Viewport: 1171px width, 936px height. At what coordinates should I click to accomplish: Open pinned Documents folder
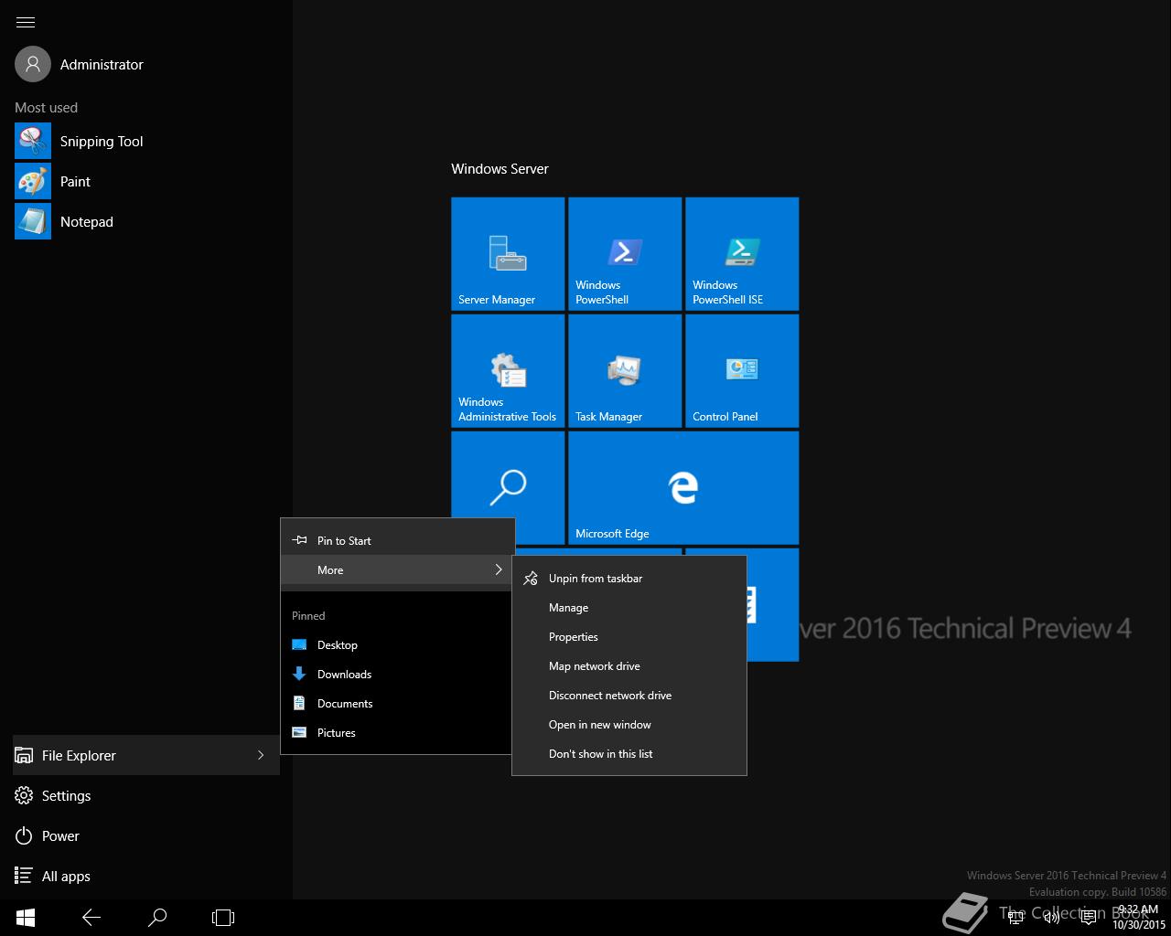tap(397, 704)
